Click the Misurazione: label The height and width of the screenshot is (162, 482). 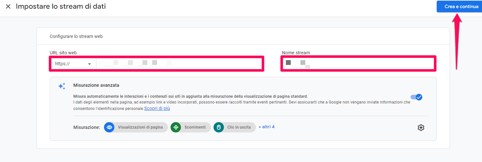87,127
